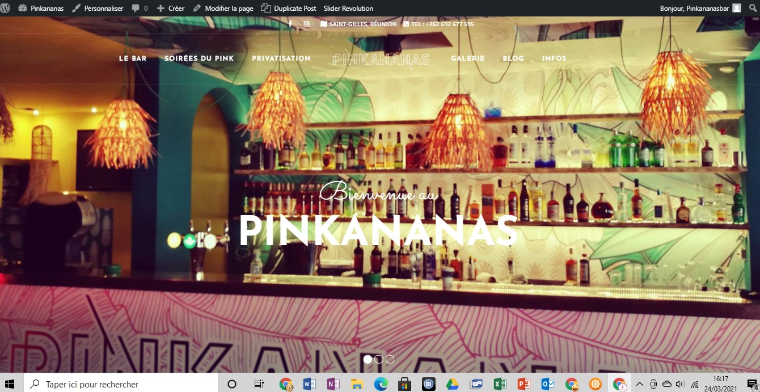Open the volume control in the tray
This screenshot has width=760, height=392.
coord(681,384)
